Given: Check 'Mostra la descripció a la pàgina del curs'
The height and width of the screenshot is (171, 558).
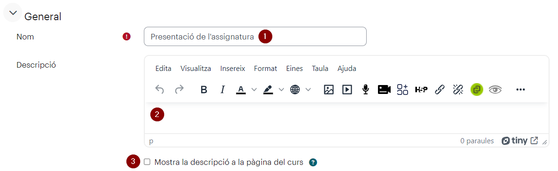Looking at the screenshot, I should 147,162.
